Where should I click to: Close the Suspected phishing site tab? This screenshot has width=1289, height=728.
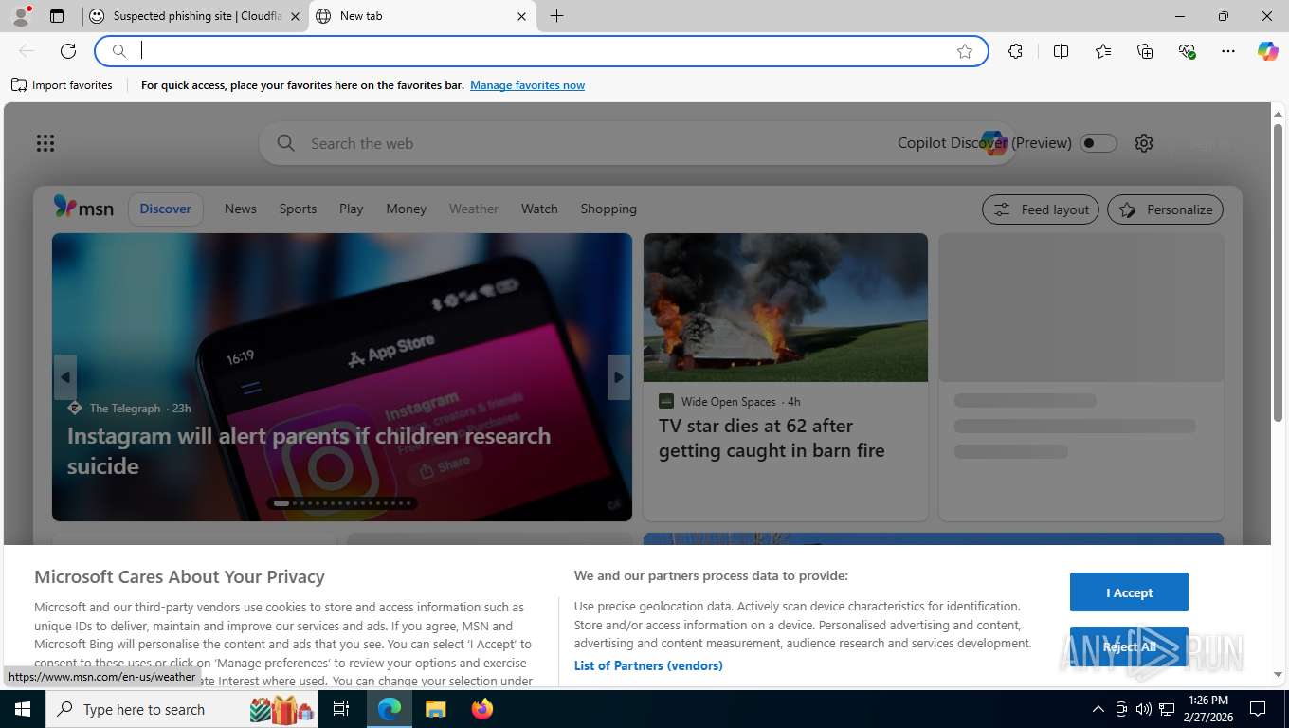(295, 16)
